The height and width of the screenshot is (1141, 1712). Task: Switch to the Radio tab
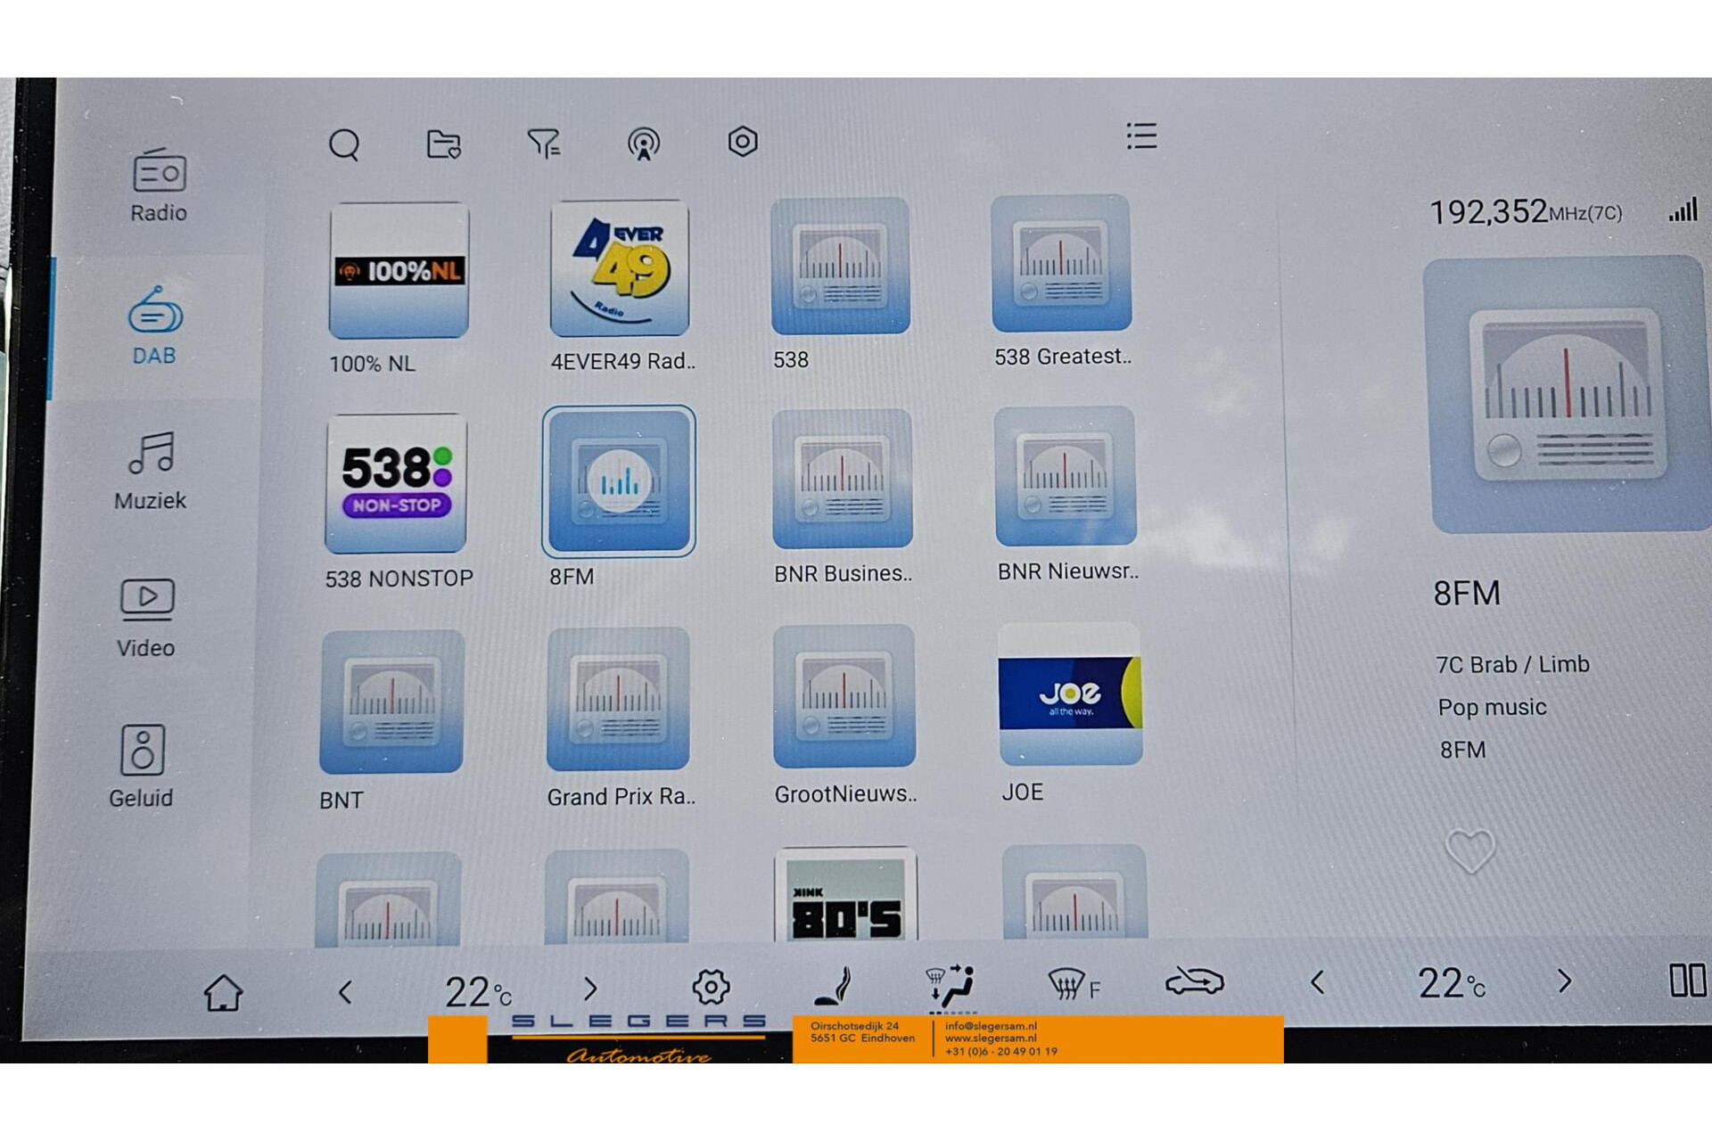point(159,185)
